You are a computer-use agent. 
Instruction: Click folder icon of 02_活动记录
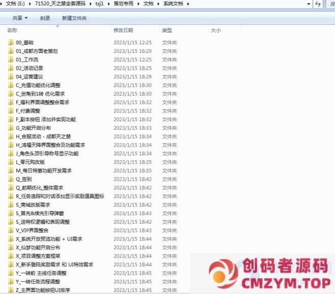pos(11,68)
